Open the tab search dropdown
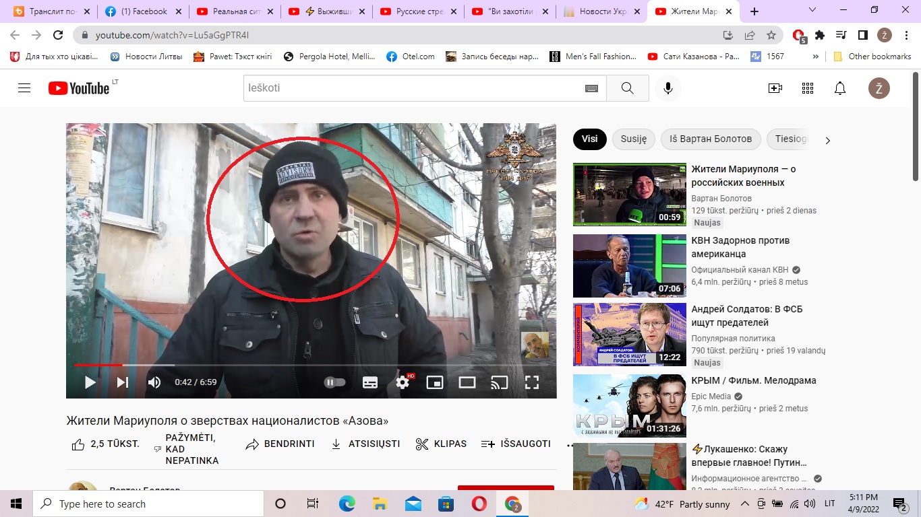Screen dimensions: 921x517 pyautogui.click(x=812, y=10)
